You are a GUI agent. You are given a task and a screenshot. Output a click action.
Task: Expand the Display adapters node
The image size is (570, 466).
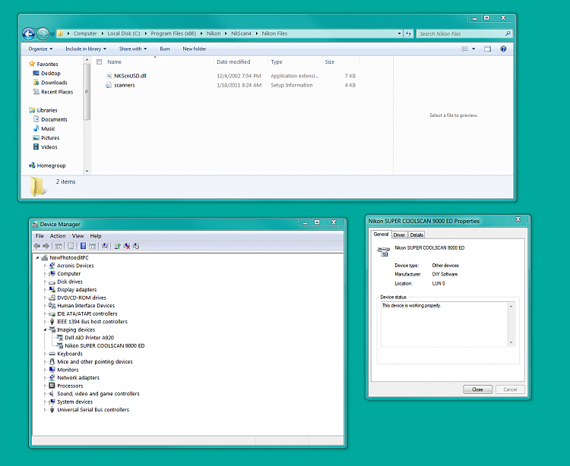(45, 290)
